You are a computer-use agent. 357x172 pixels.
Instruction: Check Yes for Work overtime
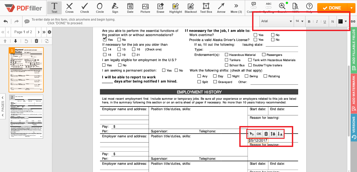click(255, 35)
